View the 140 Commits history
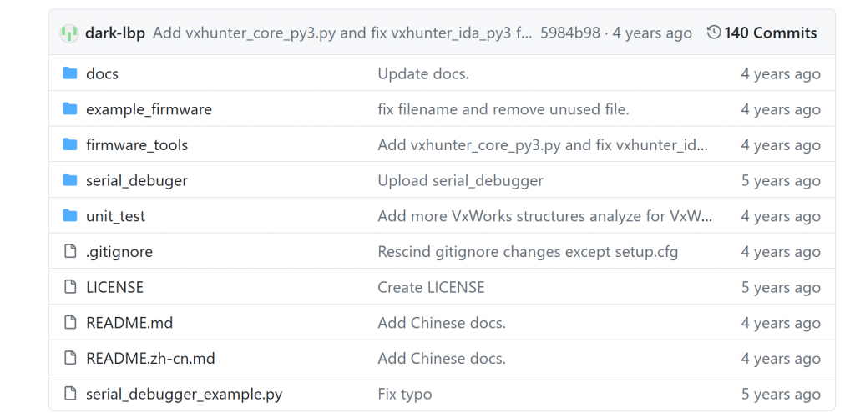This screenshot has width=855, height=413. tap(770, 33)
